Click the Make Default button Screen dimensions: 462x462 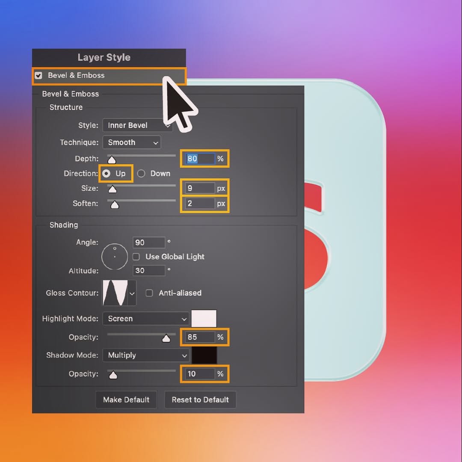[x=126, y=400]
